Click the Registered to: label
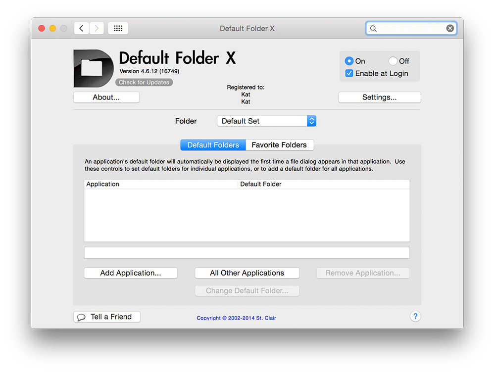The height and width of the screenshot is (373, 495). pyautogui.click(x=246, y=88)
